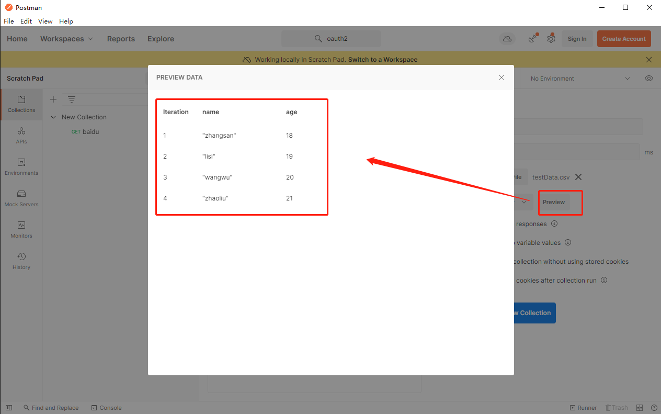661x414 pixels.
Task: Click the testData.csv file name
Action: pos(551,177)
